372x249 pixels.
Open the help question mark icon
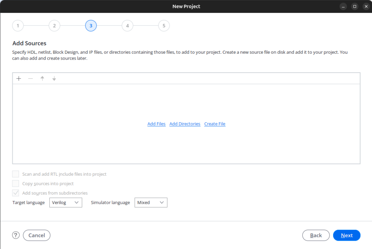pos(16,235)
